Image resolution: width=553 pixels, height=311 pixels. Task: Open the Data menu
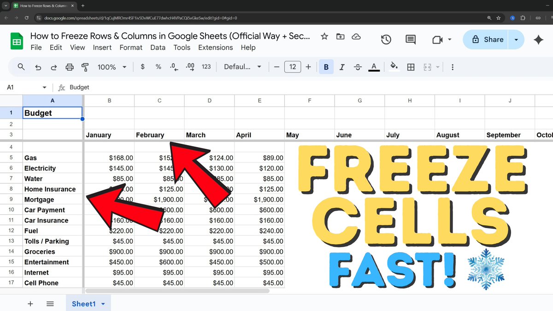pos(158,47)
